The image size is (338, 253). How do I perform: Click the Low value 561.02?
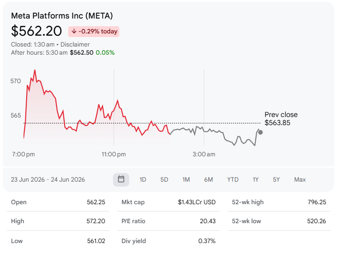click(96, 241)
